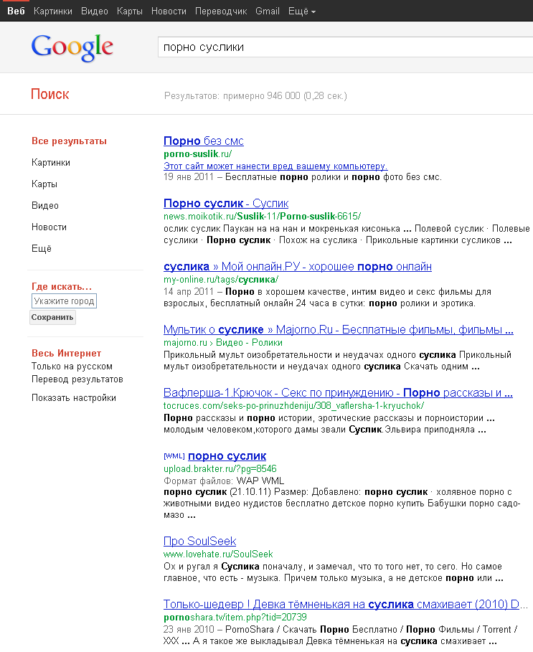
Task: Select Все результаты in the left sidebar
Action: [69, 141]
